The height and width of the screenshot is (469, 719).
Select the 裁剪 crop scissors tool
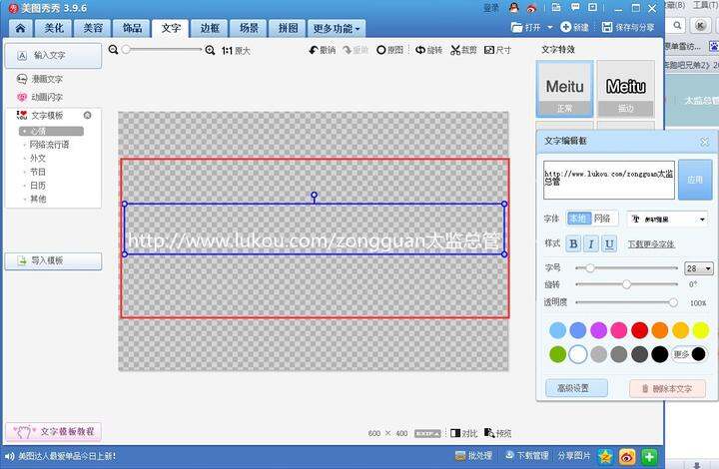(x=463, y=50)
